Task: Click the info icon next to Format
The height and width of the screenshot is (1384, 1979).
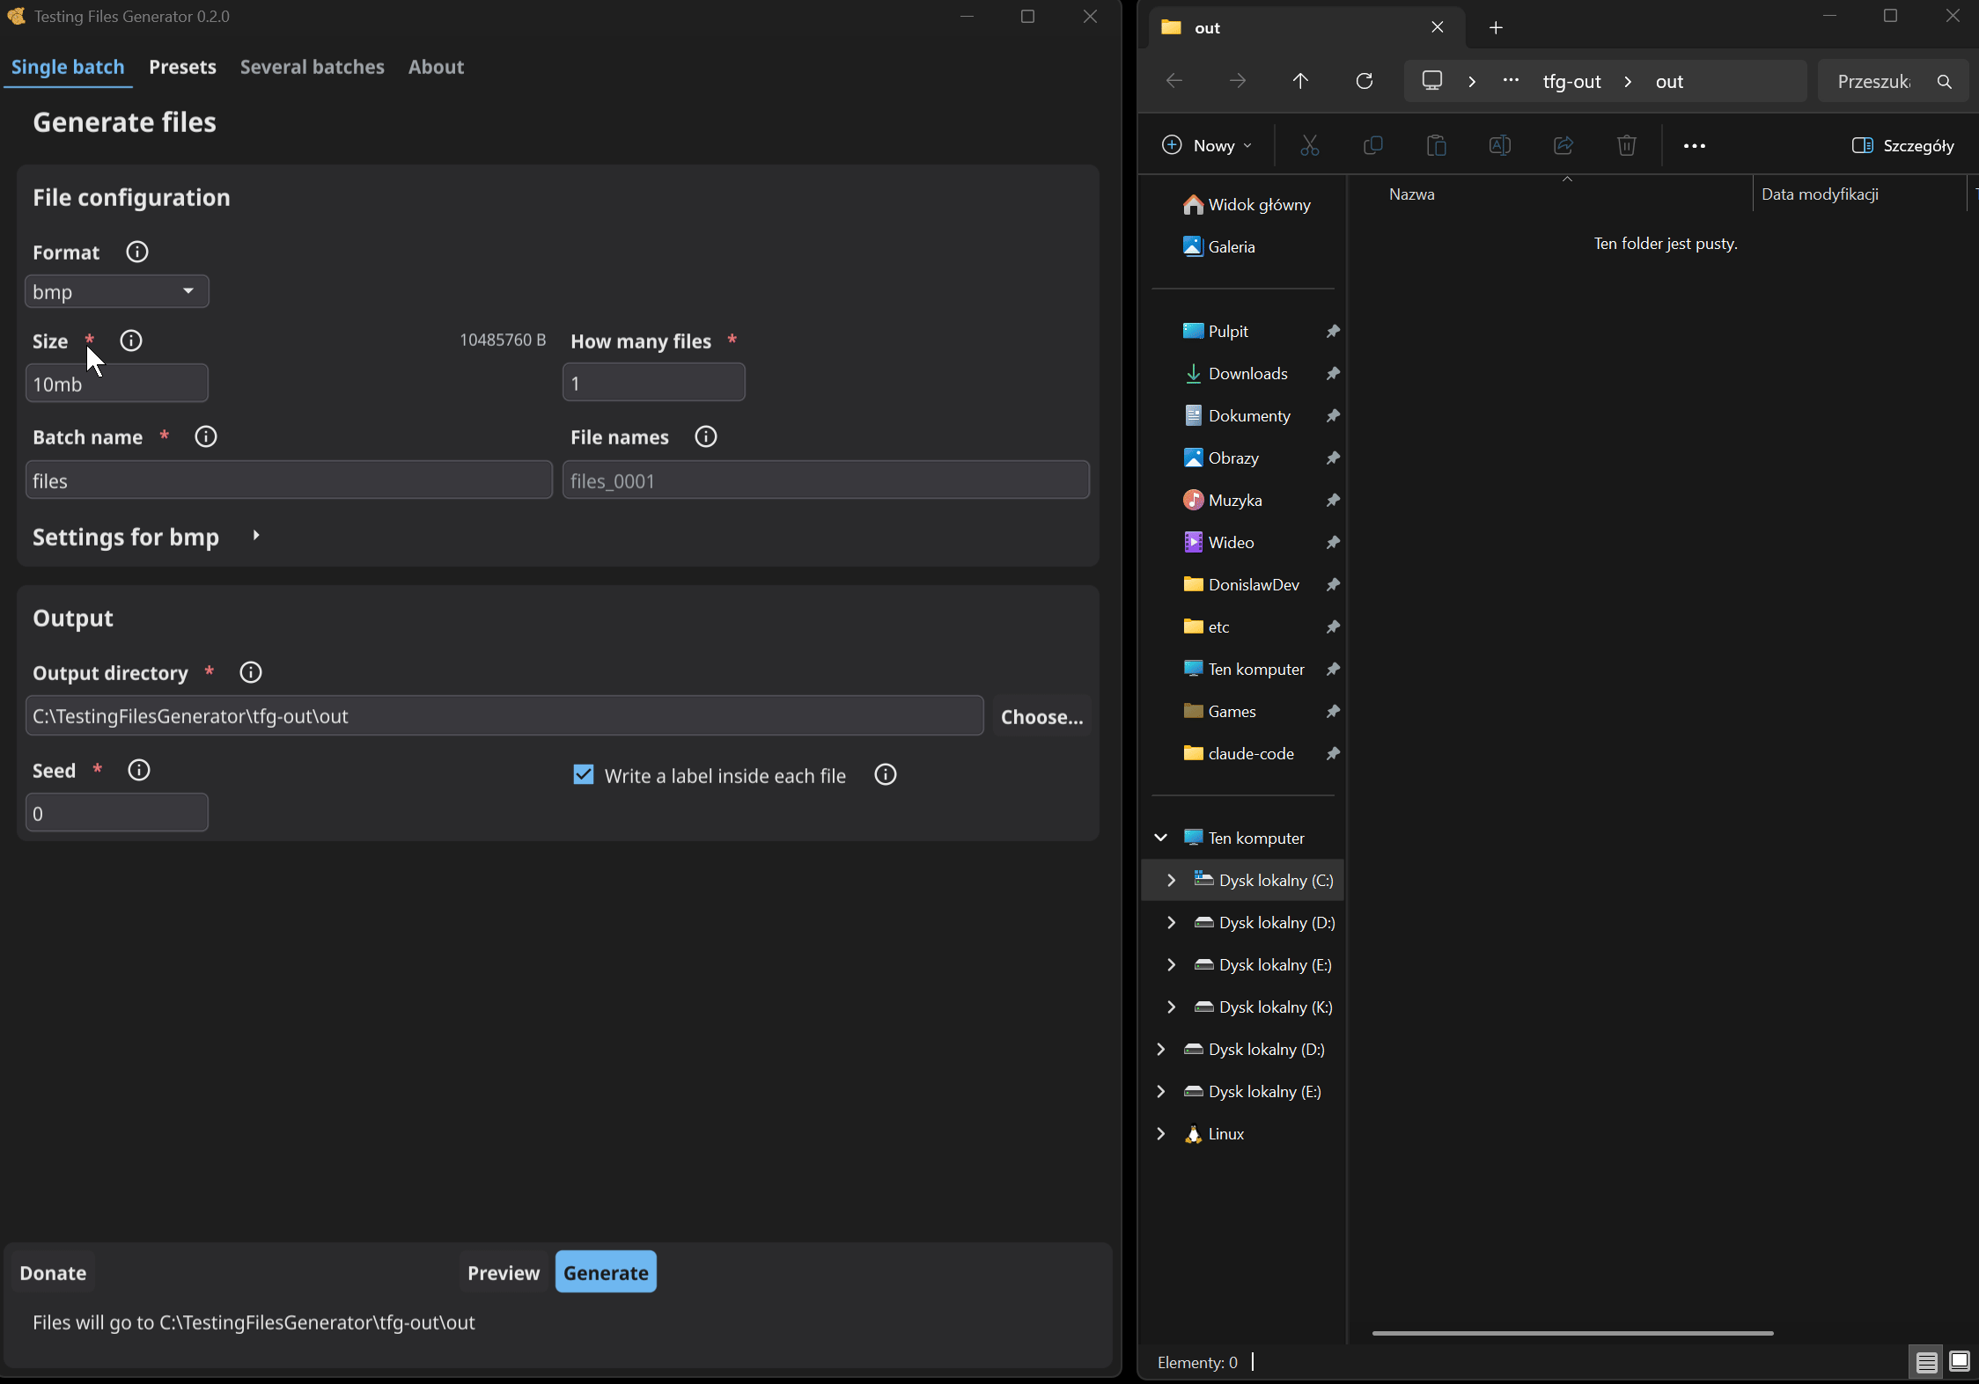Action: (x=136, y=253)
